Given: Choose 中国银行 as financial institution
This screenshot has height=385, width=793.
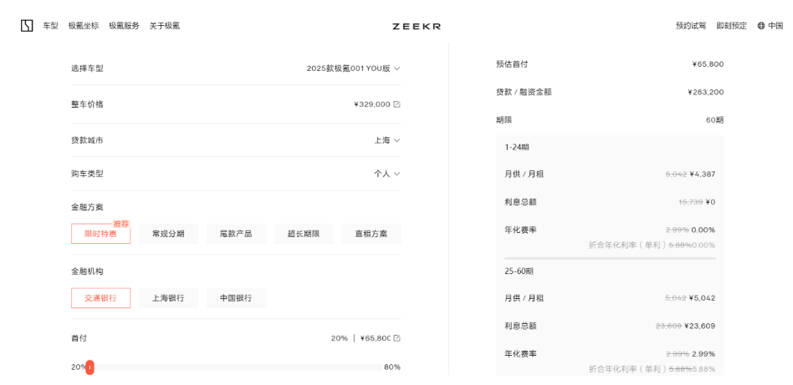Looking at the screenshot, I should coord(236,298).
